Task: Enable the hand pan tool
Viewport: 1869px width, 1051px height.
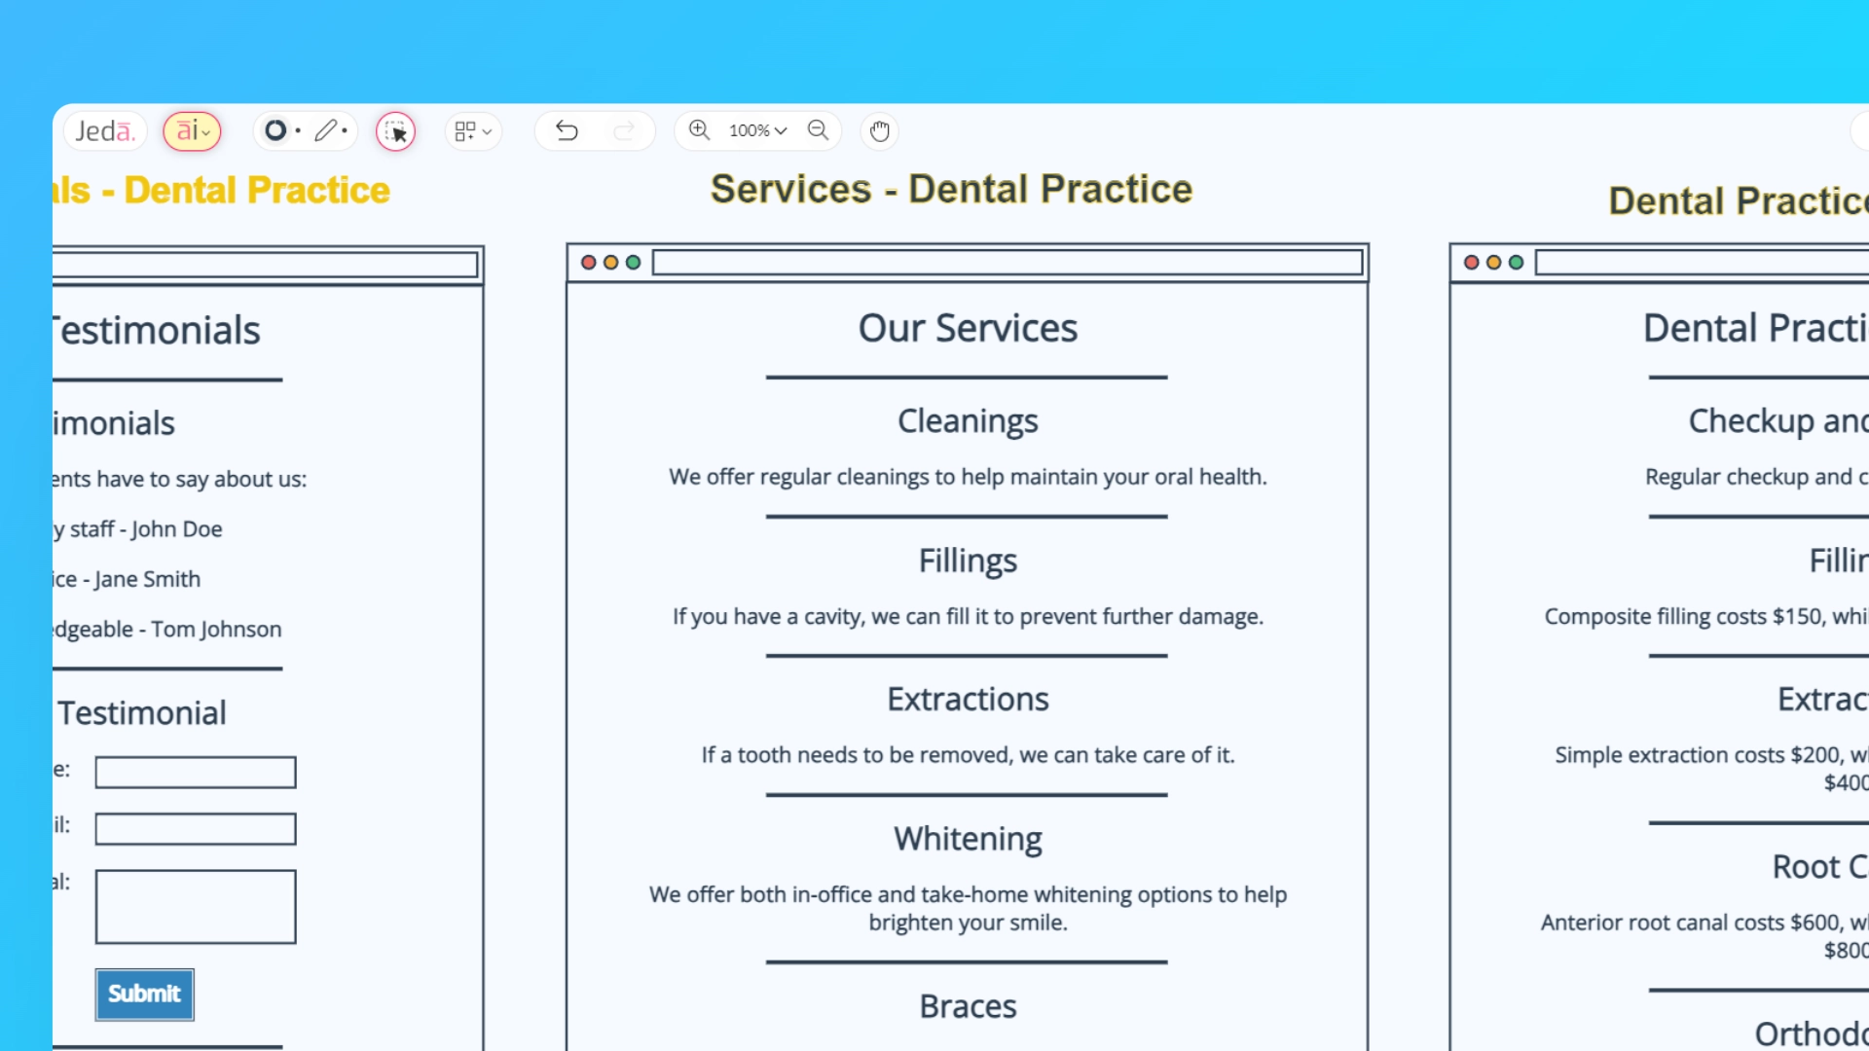Action: (x=879, y=130)
